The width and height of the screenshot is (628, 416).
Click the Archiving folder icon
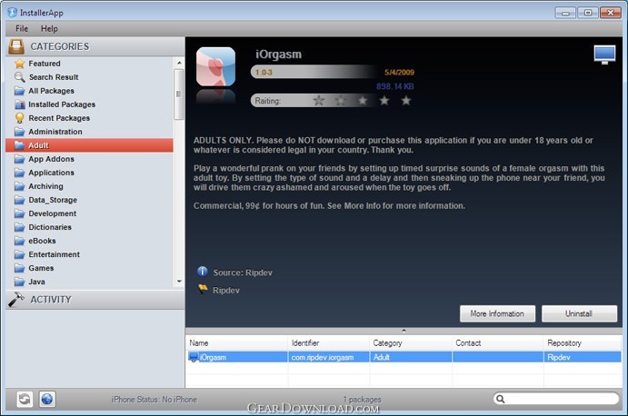(x=19, y=186)
